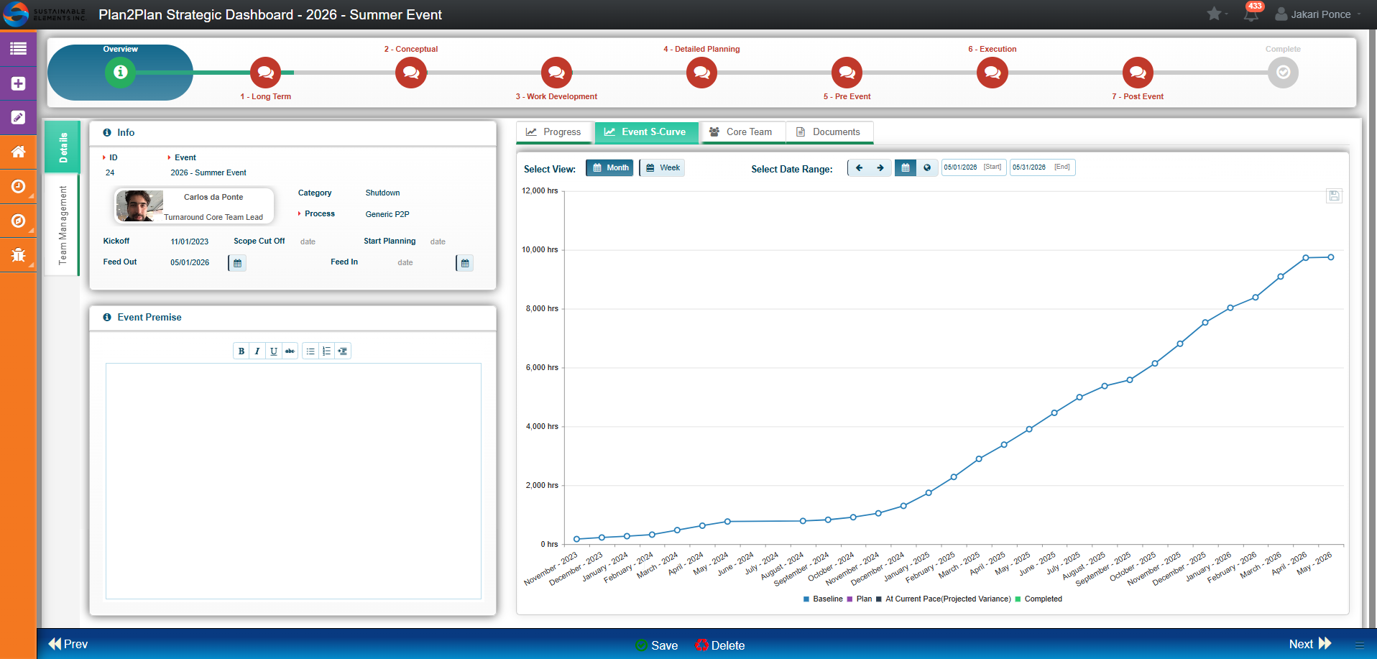
Task: Increase indent in the editor
Action: point(343,351)
